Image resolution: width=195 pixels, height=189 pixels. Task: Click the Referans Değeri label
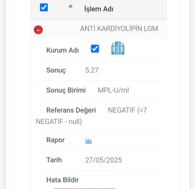(71, 111)
